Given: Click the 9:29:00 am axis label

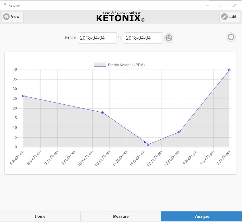Looking at the screenshot, I should 51,158.
